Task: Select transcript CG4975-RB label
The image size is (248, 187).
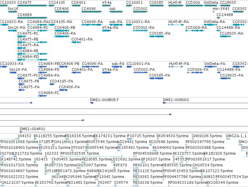Action: coord(28,39)
